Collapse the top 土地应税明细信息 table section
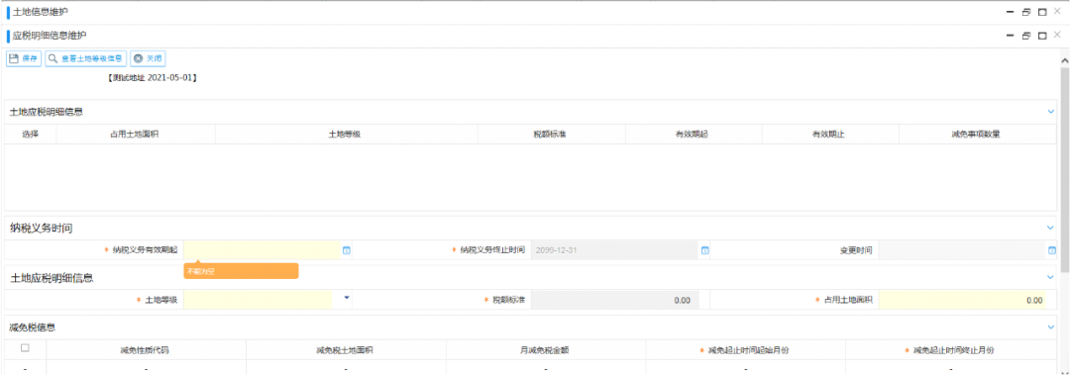This screenshot has width=1070, height=375. click(1051, 111)
